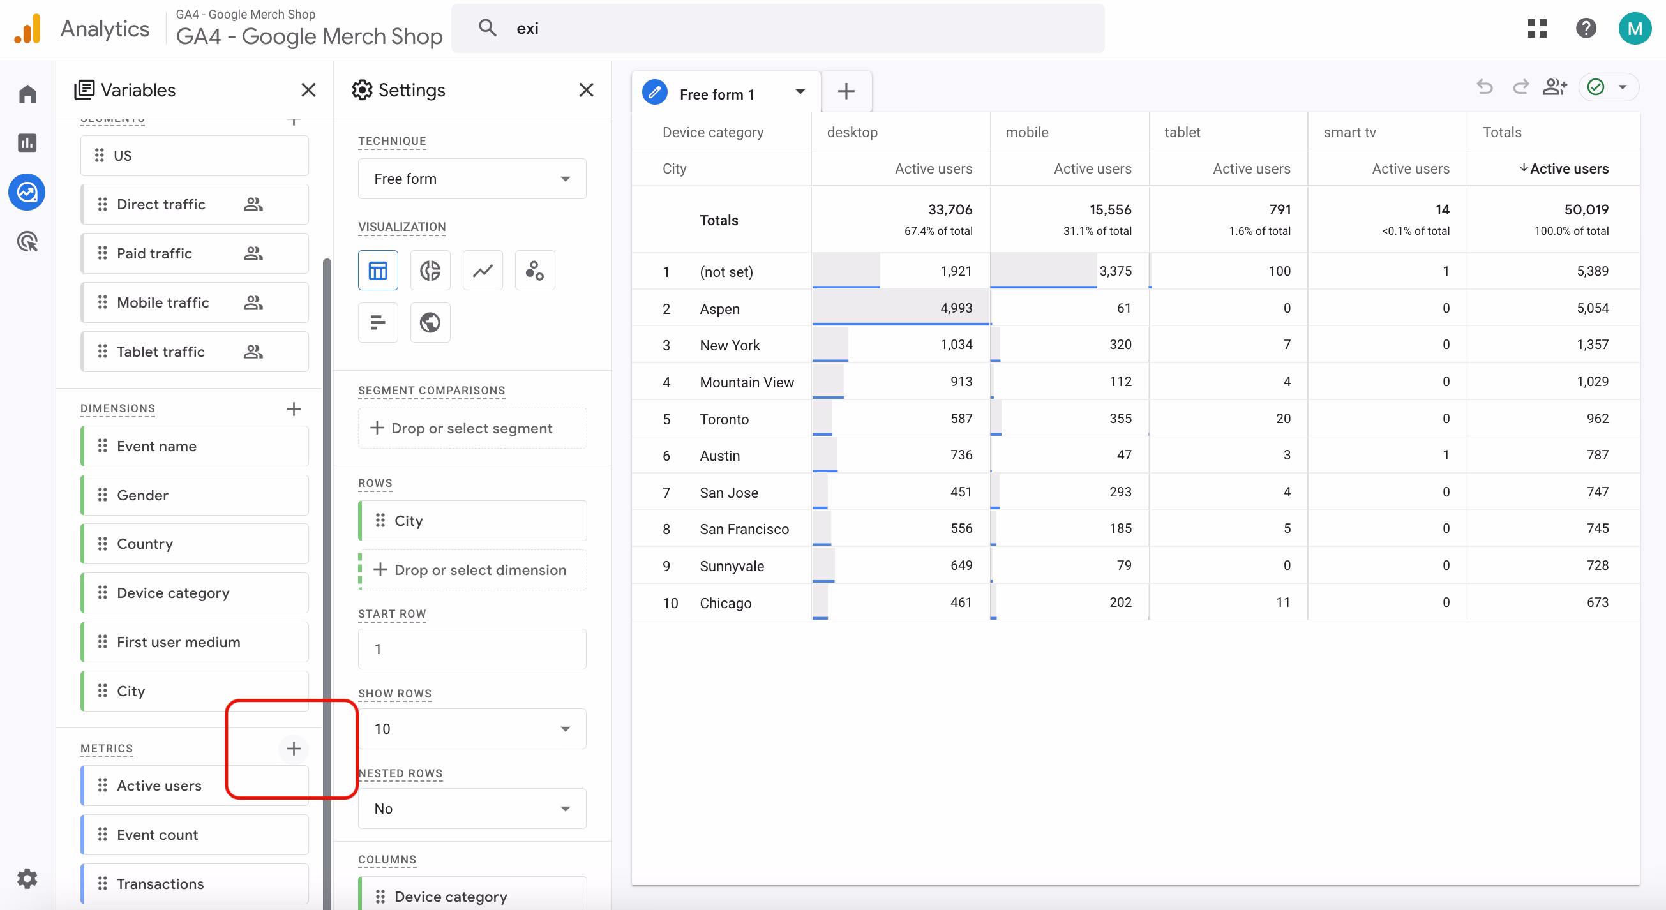Select the Free form 1 tab
The height and width of the screenshot is (910, 1666).
point(717,94)
